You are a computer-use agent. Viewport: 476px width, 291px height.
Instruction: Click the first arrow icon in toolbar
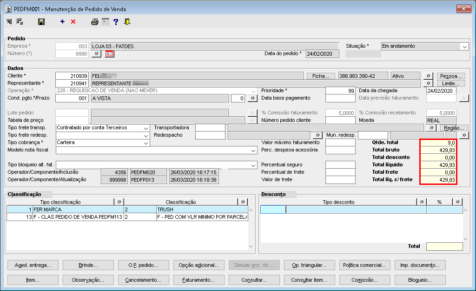coord(9,22)
